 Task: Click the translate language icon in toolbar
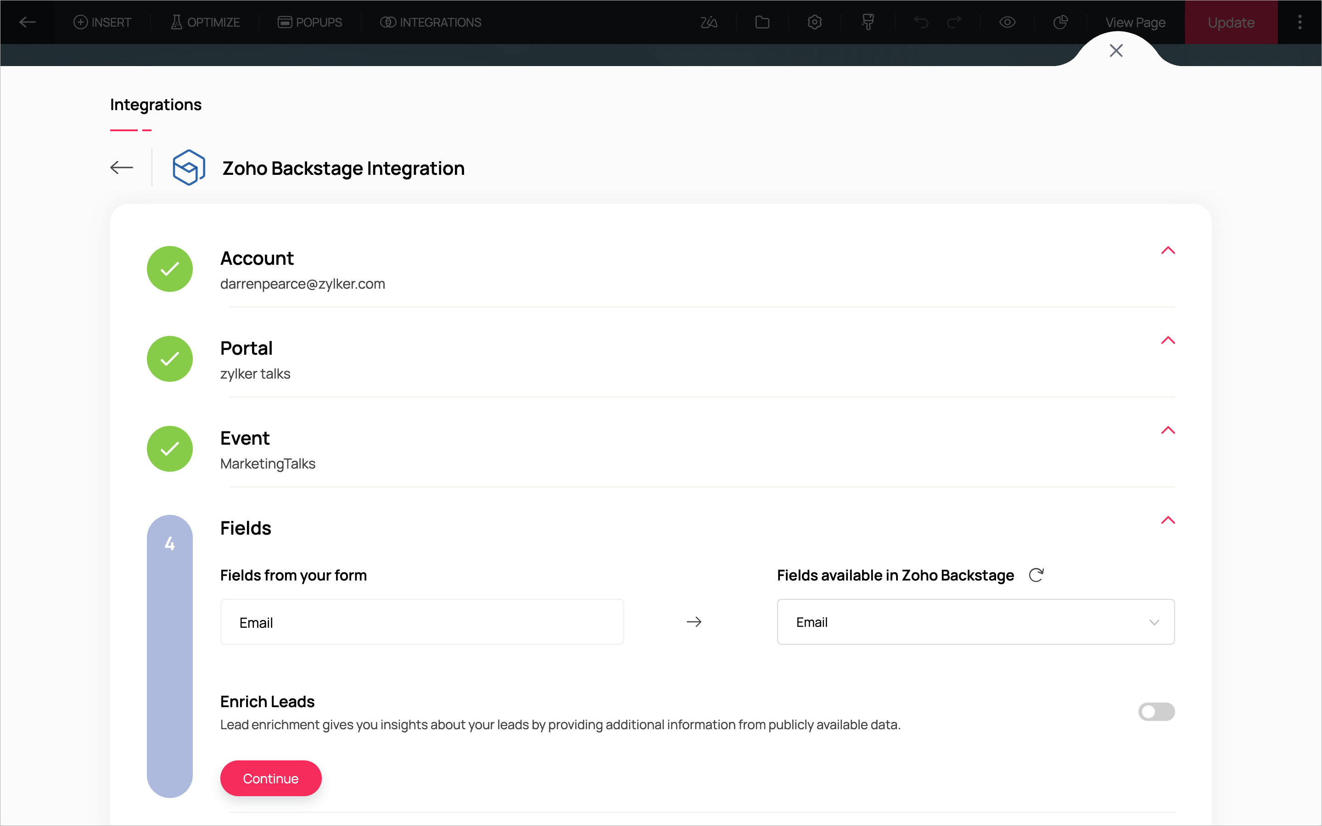pos(709,22)
